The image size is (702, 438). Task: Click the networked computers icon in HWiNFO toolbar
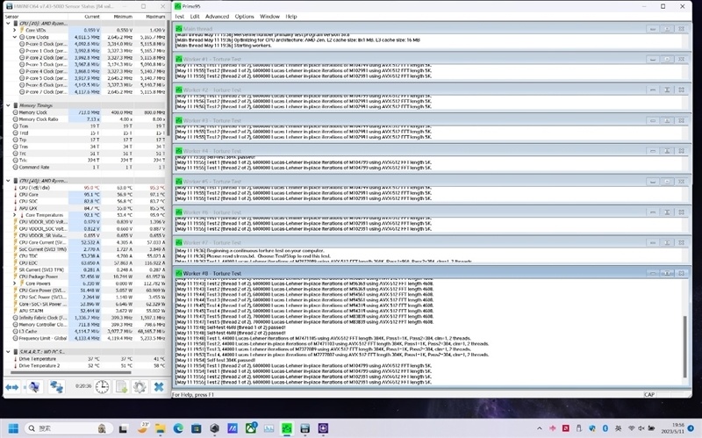pos(56,387)
